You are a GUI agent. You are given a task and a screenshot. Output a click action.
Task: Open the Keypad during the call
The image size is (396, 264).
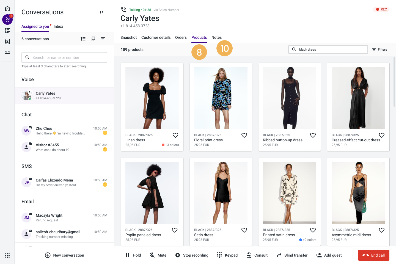(x=227, y=255)
